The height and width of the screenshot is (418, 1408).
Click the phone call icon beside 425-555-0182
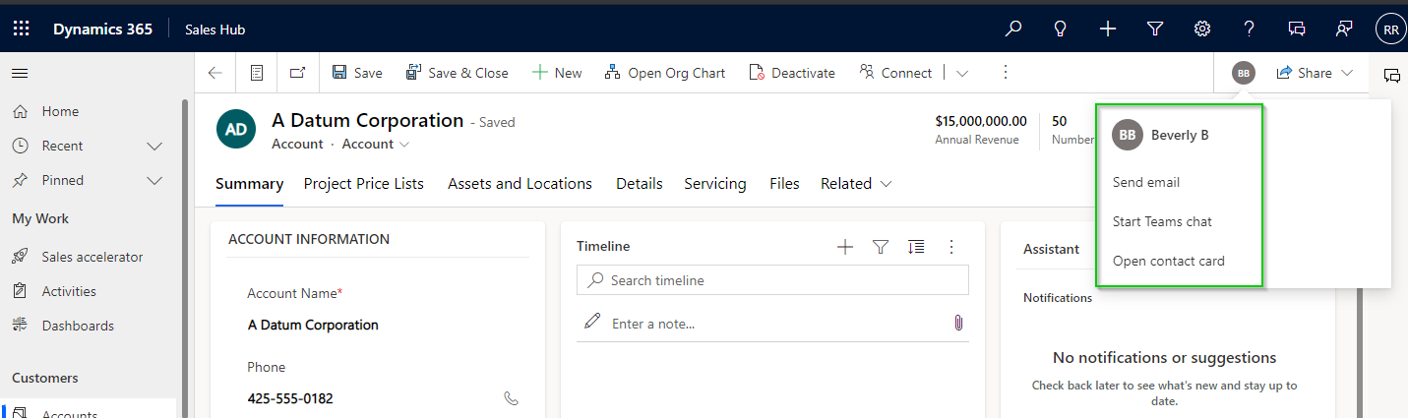coord(511,398)
